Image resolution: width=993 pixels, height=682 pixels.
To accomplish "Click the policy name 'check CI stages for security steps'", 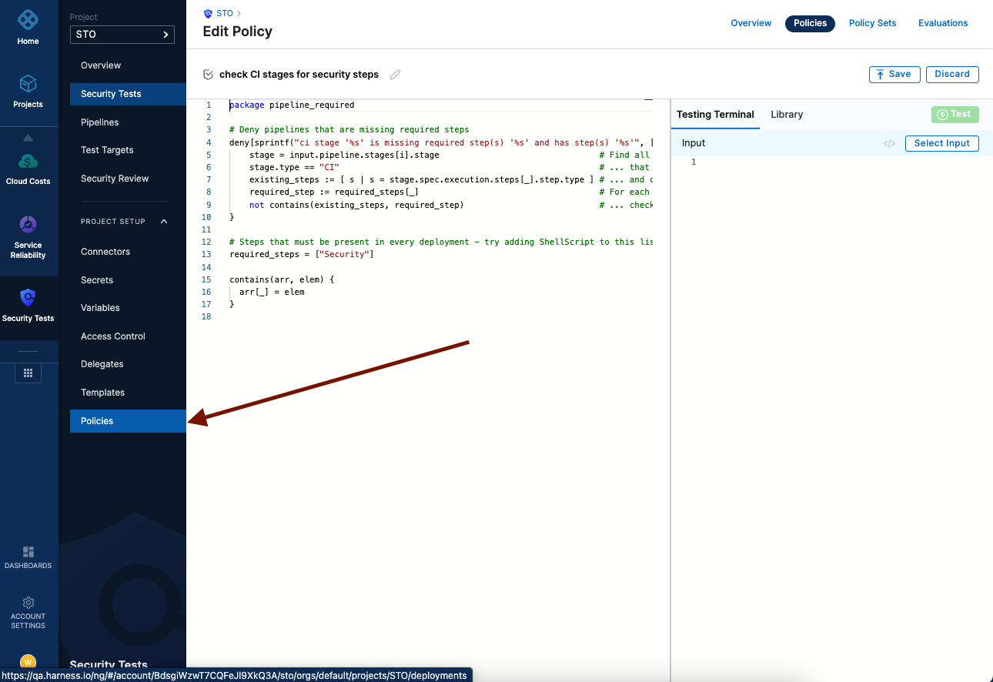I will tap(299, 75).
